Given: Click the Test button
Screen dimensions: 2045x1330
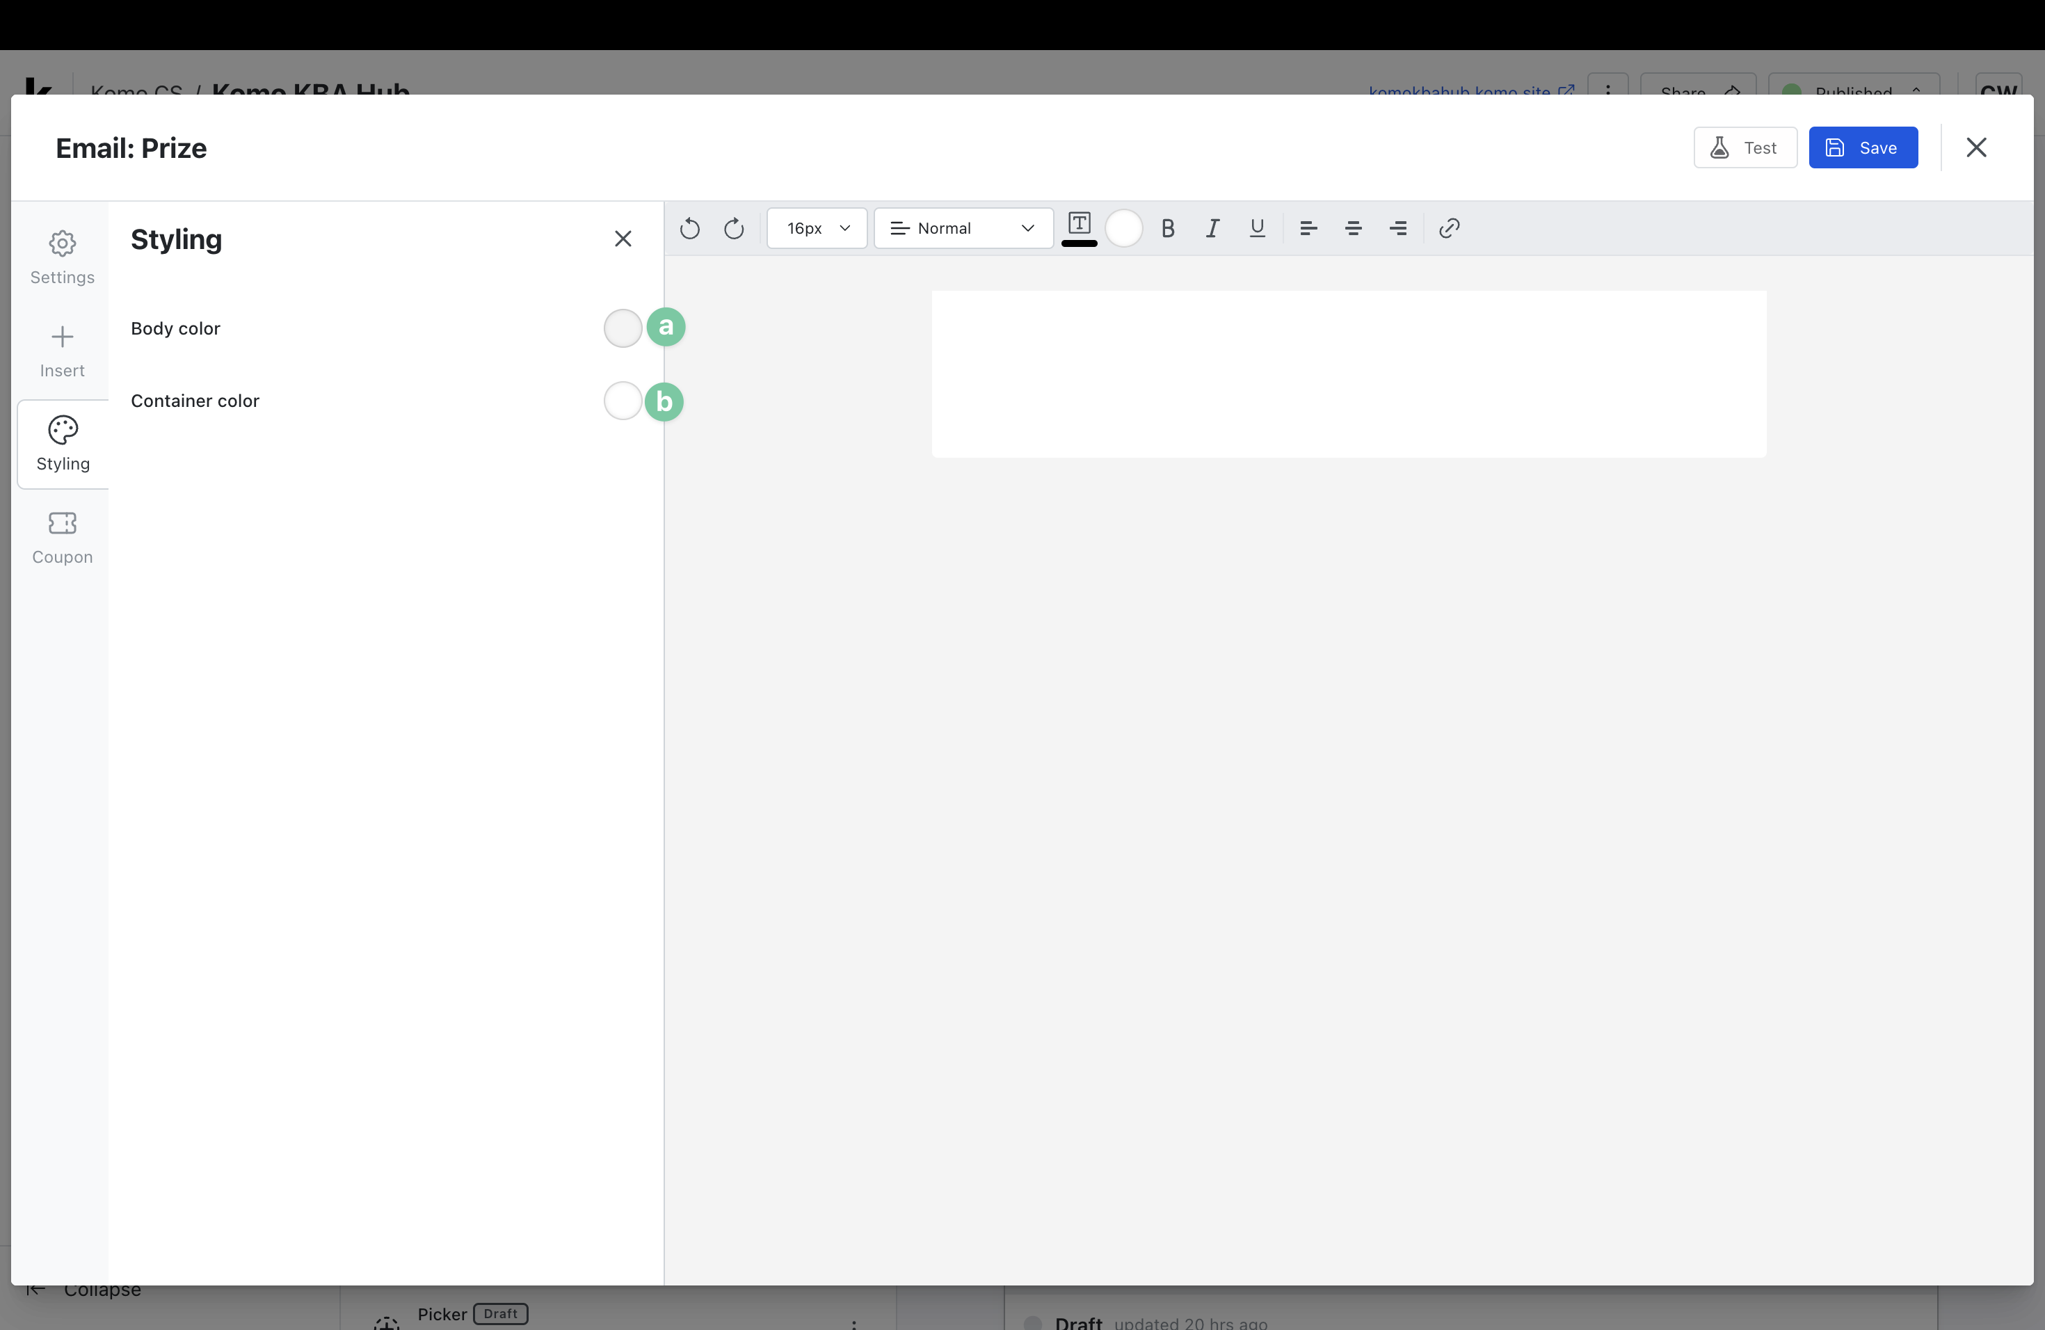Looking at the screenshot, I should click(1745, 147).
